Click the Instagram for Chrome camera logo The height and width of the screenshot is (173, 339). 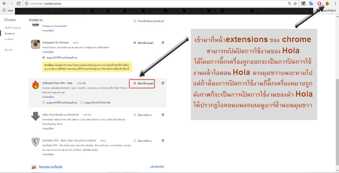tap(36, 44)
